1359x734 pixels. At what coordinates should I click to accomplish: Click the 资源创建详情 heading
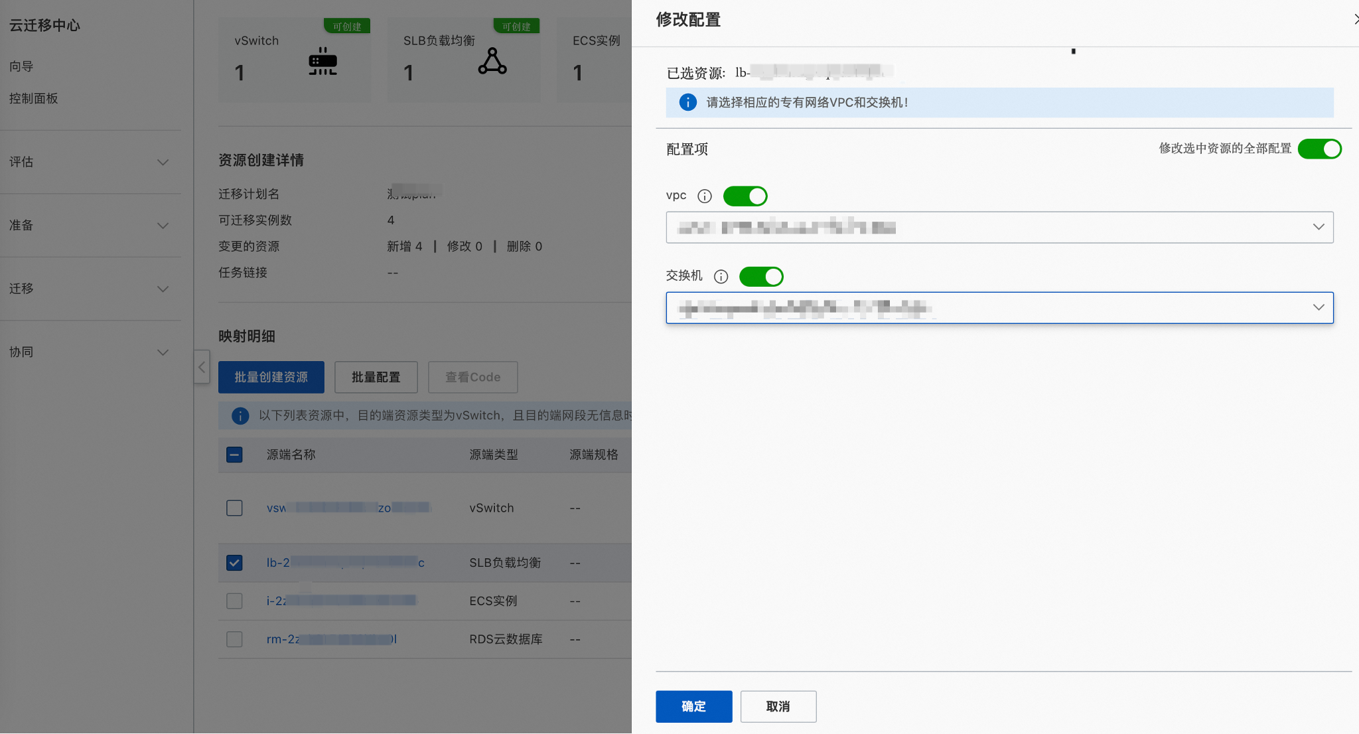pos(261,160)
